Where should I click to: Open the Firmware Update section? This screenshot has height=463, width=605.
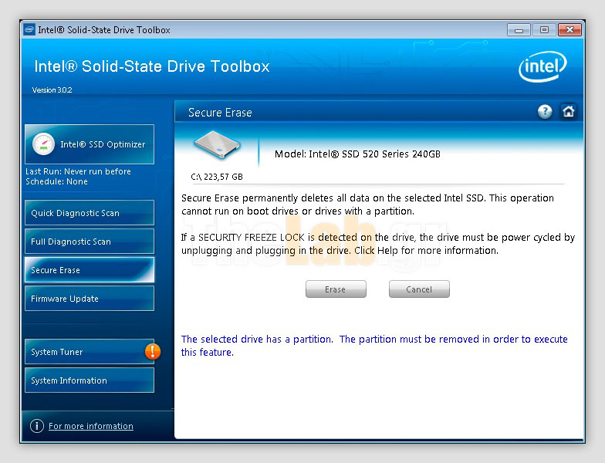pyautogui.click(x=90, y=298)
